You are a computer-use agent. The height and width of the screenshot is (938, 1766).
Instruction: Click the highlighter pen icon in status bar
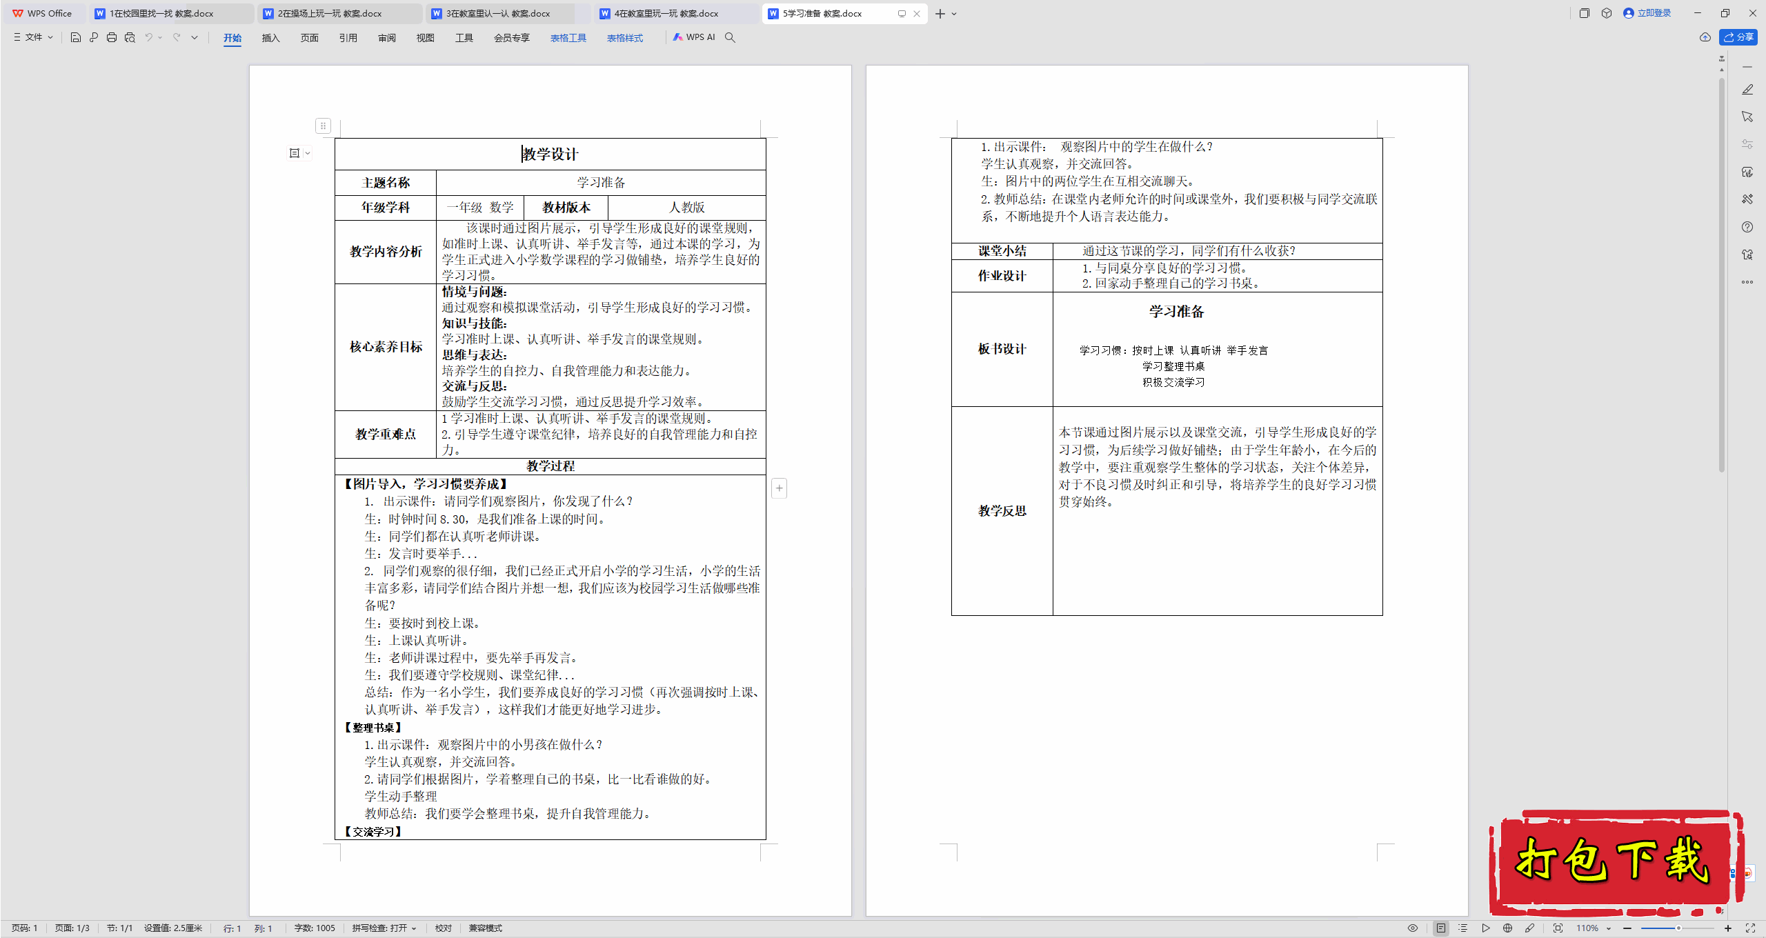click(1529, 928)
